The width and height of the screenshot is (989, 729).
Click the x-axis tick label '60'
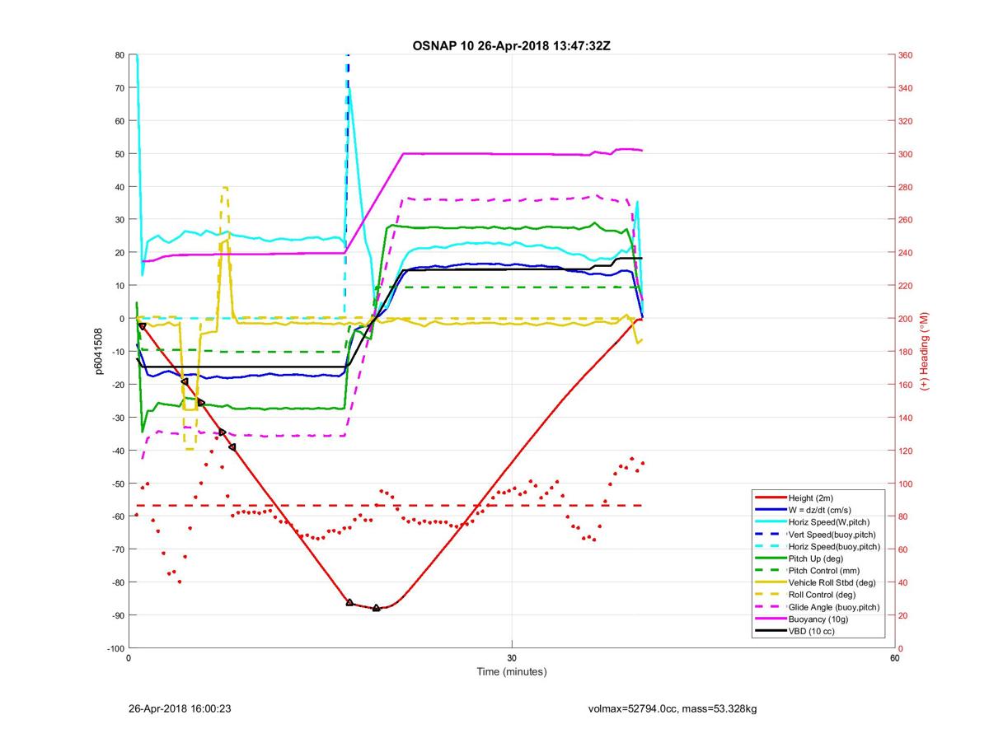pyautogui.click(x=894, y=658)
